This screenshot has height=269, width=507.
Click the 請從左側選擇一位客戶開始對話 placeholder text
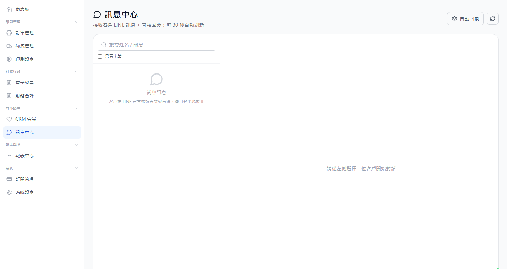361,168
